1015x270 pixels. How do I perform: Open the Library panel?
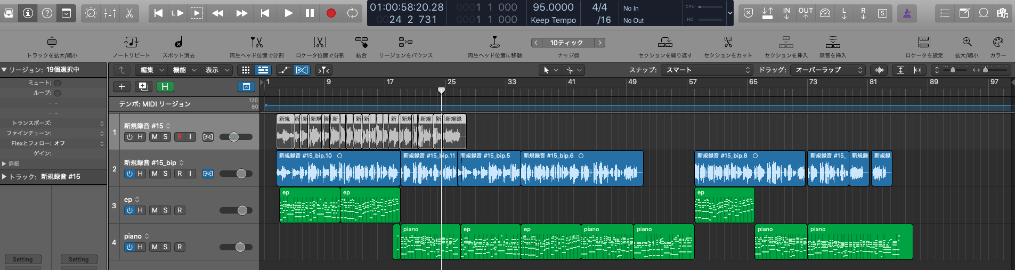click(9, 13)
